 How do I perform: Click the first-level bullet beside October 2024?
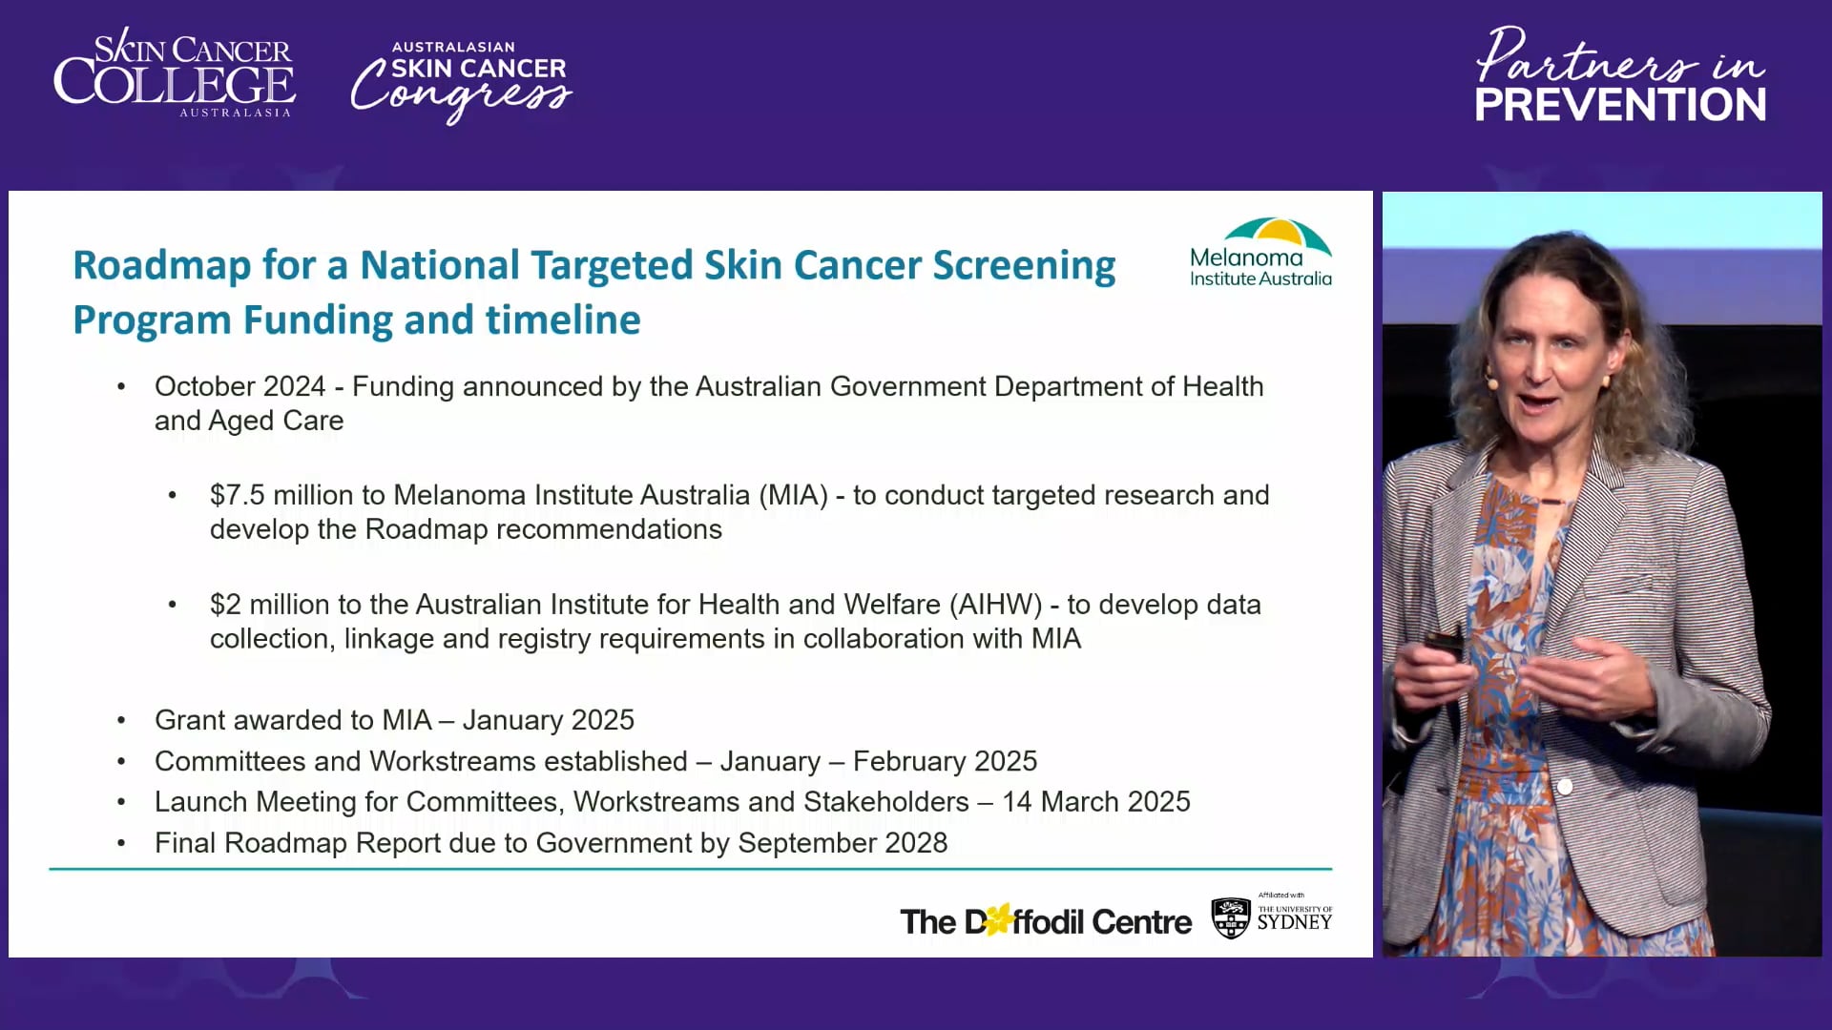pyautogui.click(x=120, y=385)
